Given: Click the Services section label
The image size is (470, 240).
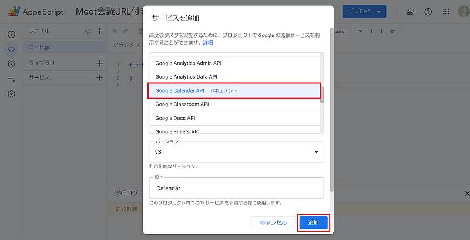Looking at the screenshot, I should [39, 78].
